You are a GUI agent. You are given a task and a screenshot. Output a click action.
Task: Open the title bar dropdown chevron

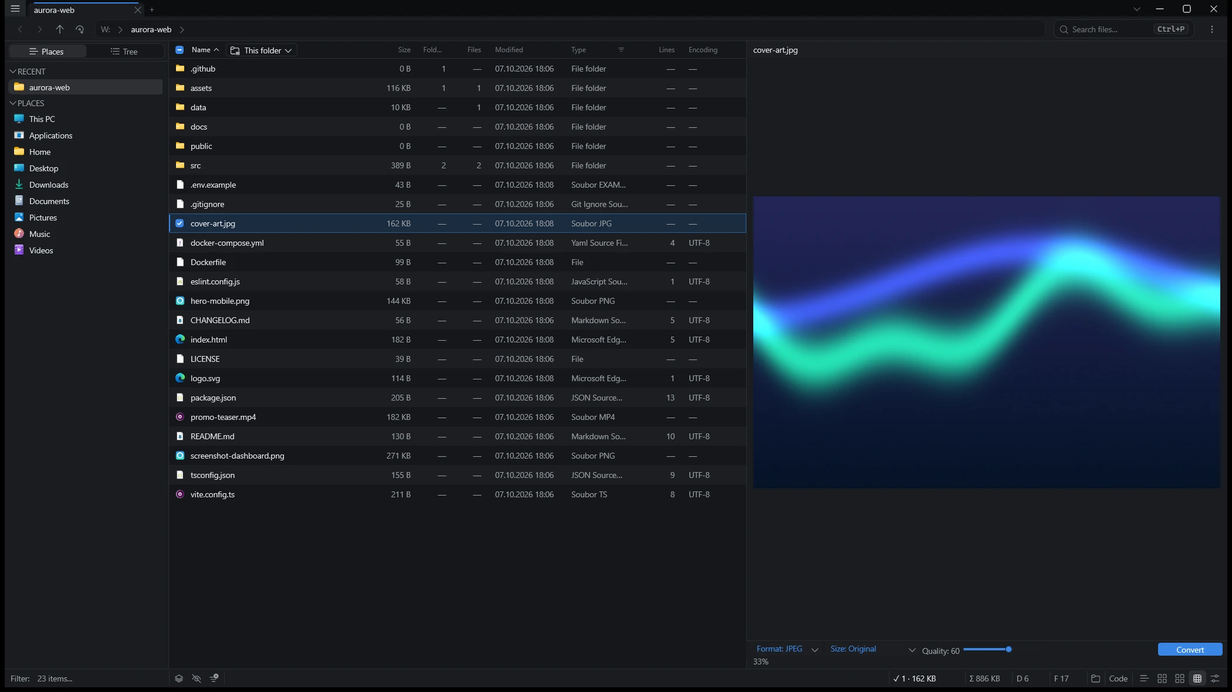click(1137, 9)
